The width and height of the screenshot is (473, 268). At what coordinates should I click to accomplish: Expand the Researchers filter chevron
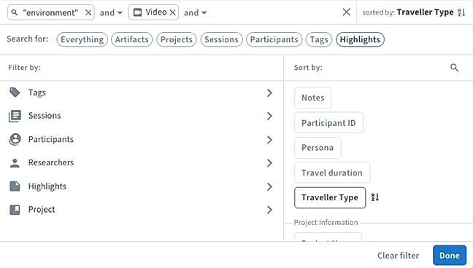point(269,163)
